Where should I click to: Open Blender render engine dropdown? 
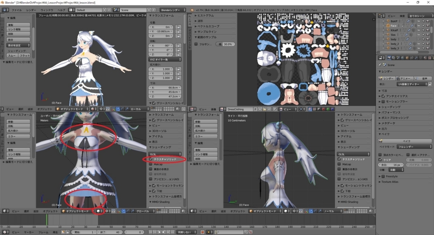tap(172, 10)
